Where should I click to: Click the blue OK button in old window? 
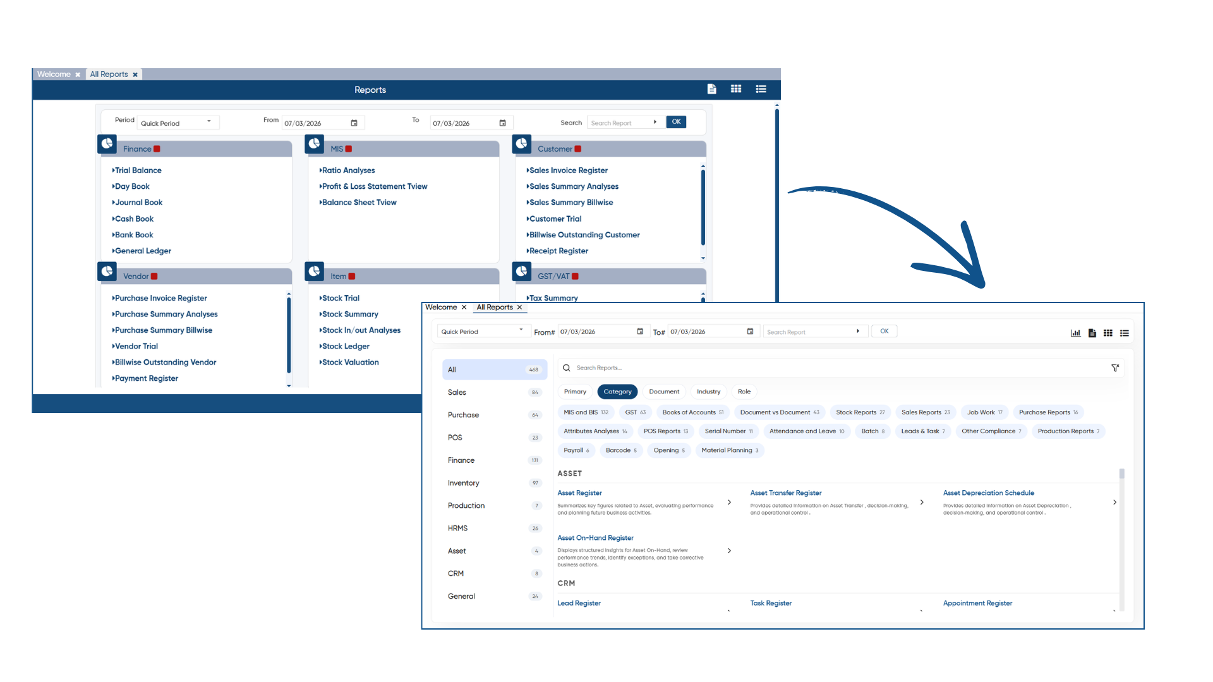[x=676, y=122]
